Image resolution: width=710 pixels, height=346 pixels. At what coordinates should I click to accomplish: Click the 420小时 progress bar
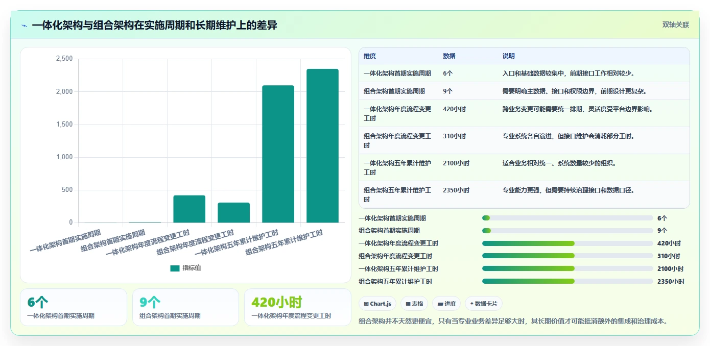coord(567,243)
